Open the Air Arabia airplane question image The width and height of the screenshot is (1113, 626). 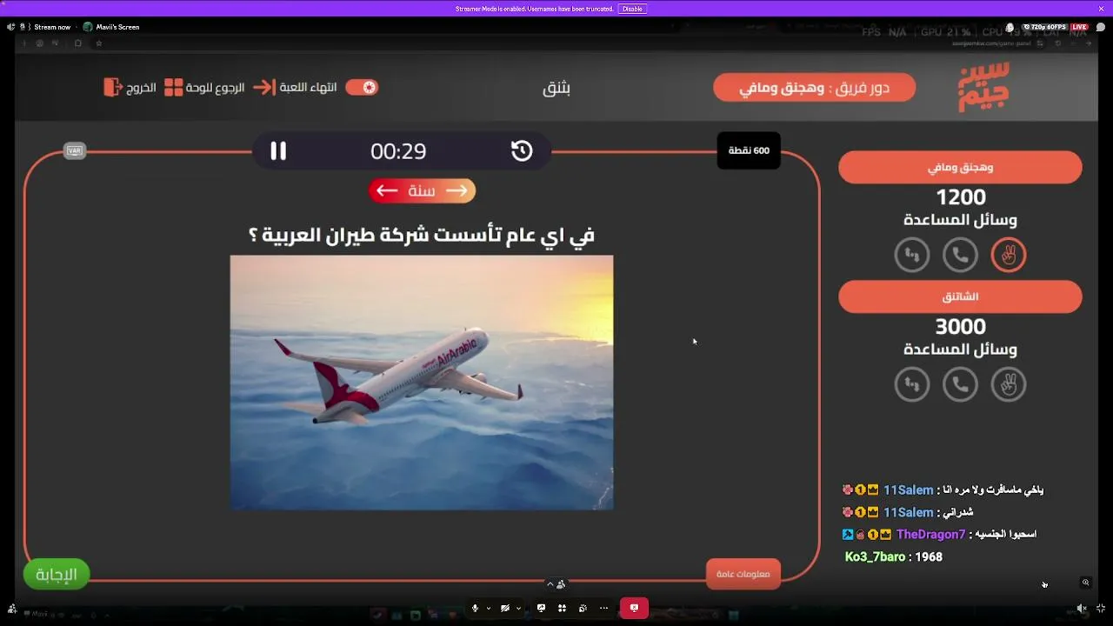[x=422, y=383]
